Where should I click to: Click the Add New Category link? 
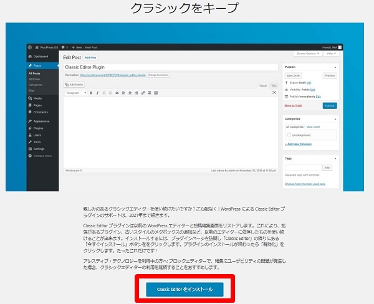pyautogui.click(x=298, y=144)
